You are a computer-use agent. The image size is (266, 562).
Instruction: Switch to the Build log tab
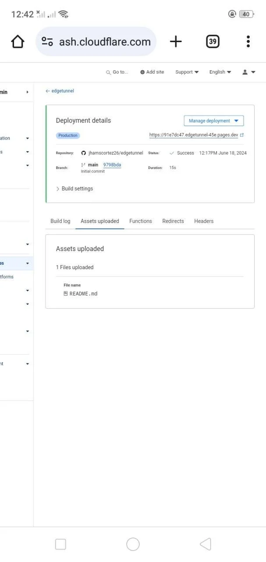point(60,221)
